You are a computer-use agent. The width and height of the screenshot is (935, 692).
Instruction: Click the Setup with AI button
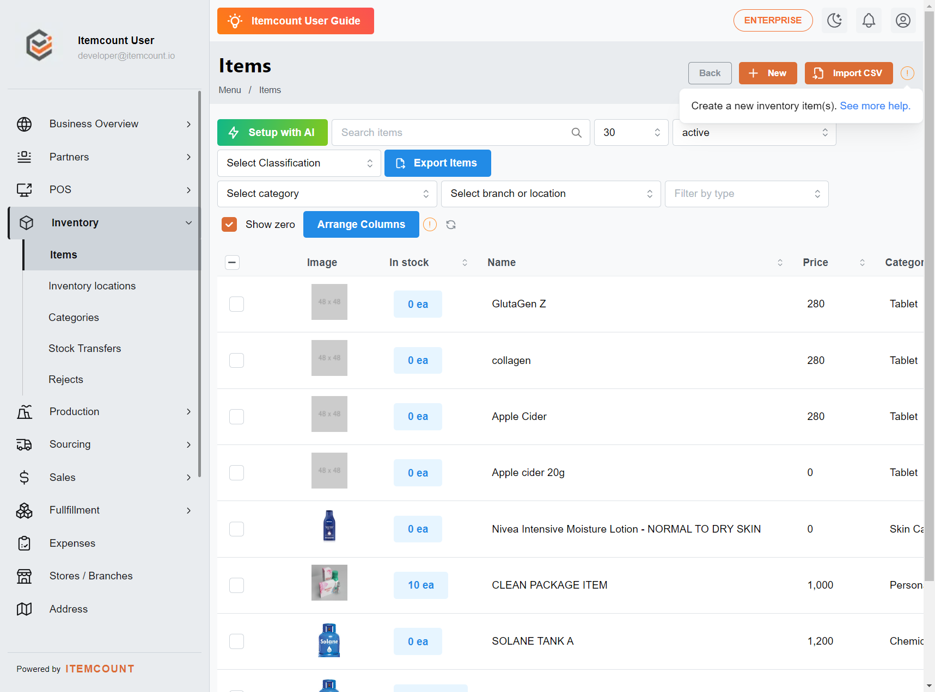coord(272,133)
